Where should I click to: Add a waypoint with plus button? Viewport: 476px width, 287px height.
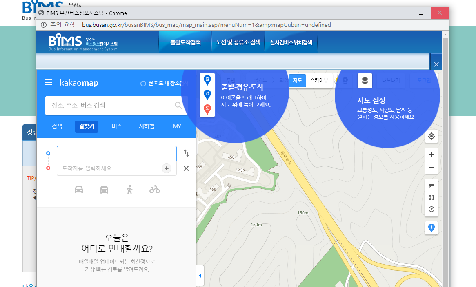[x=167, y=168]
